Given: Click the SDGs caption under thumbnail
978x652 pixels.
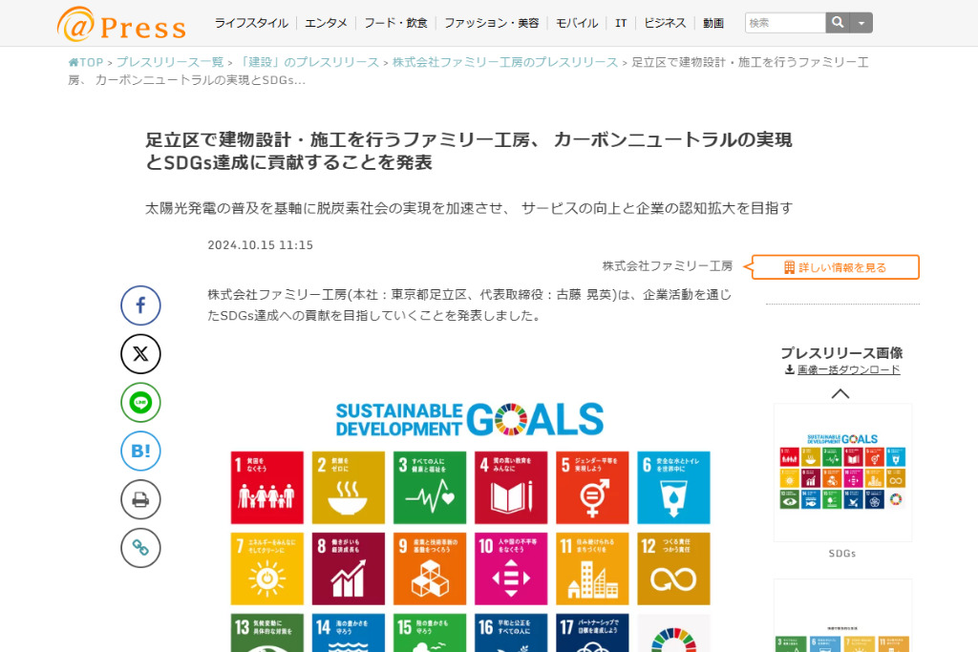Looking at the screenshot, I should (x=842, y=553).
